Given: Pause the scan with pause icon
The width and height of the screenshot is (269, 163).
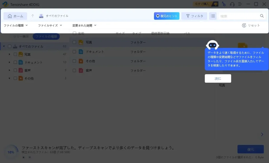Looking at the screenshot, I should pos(29,157).
